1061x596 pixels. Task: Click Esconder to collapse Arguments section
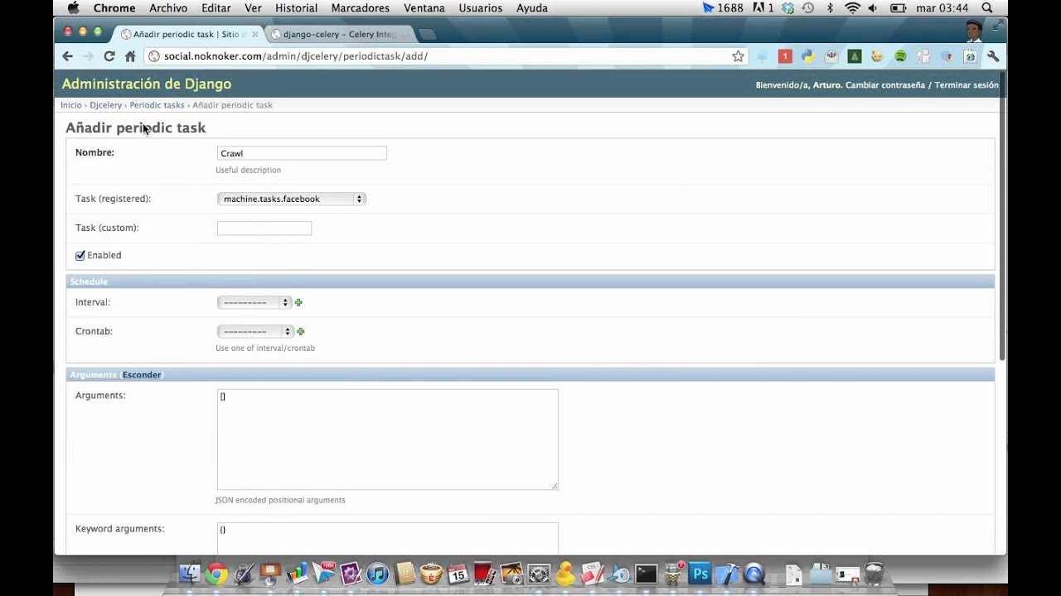(x=142, y=375)
